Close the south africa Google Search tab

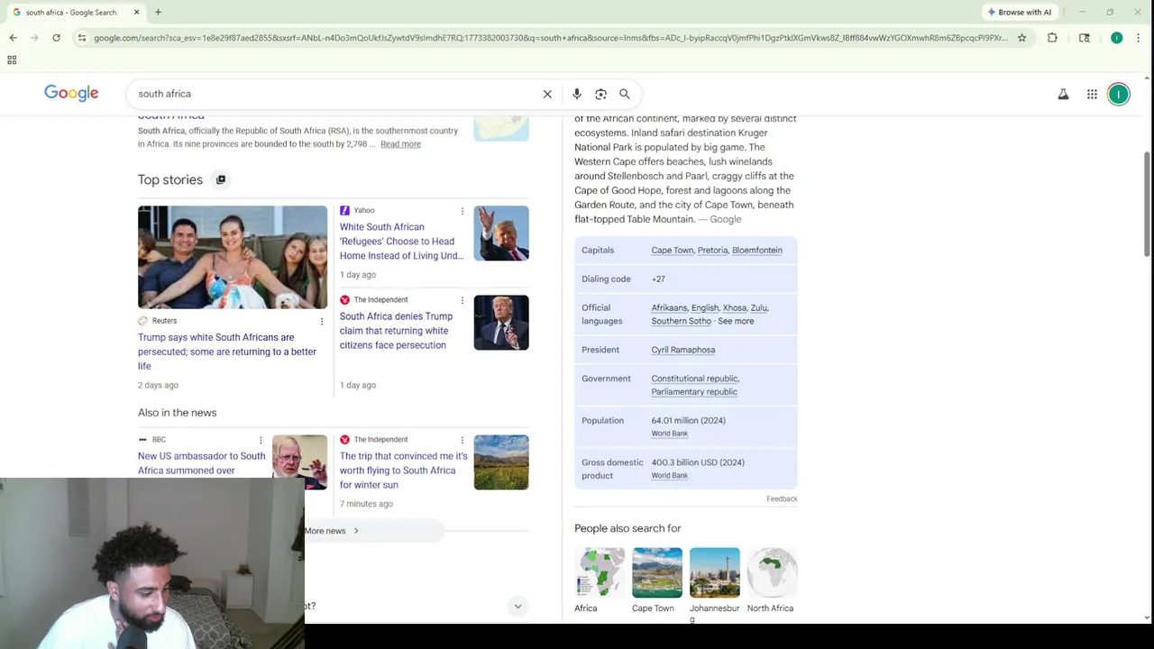coord(136,12)
